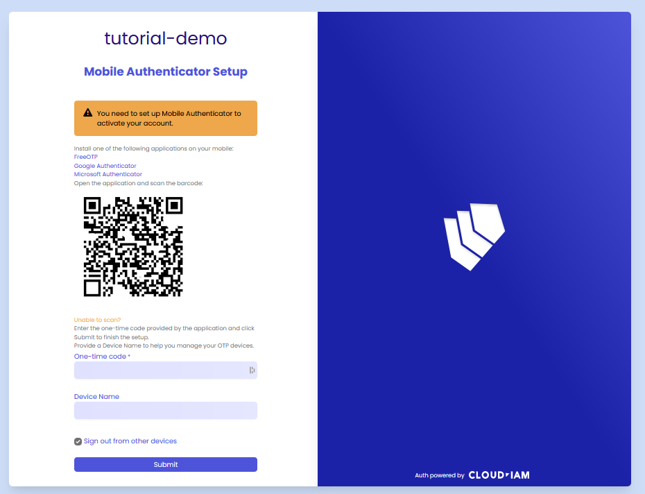This screenshot has height=494, width=645.
Task: Open the FreeOTP application link
Action: [x=85, y=157]
